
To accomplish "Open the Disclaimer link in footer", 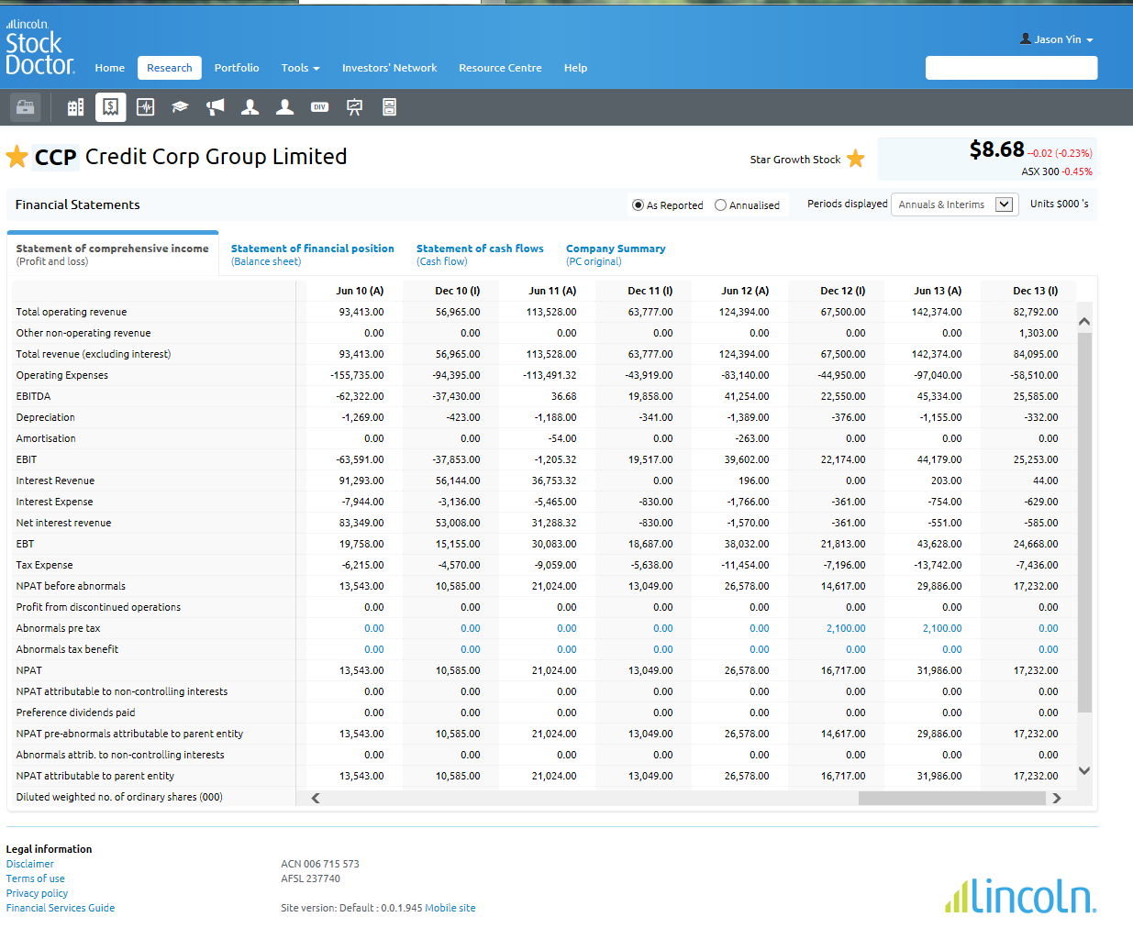I will (30, 864).
